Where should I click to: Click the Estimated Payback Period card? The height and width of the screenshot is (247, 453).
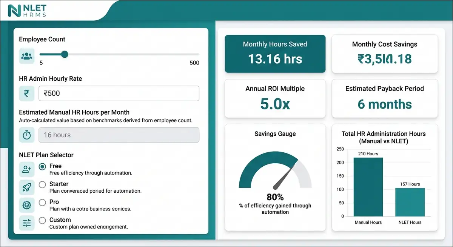385,98
